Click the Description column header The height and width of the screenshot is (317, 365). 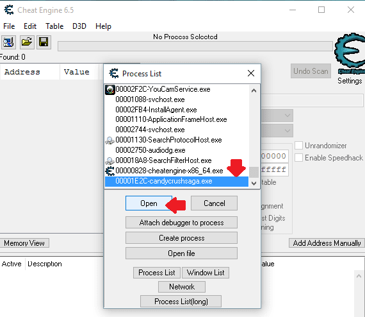45,264
